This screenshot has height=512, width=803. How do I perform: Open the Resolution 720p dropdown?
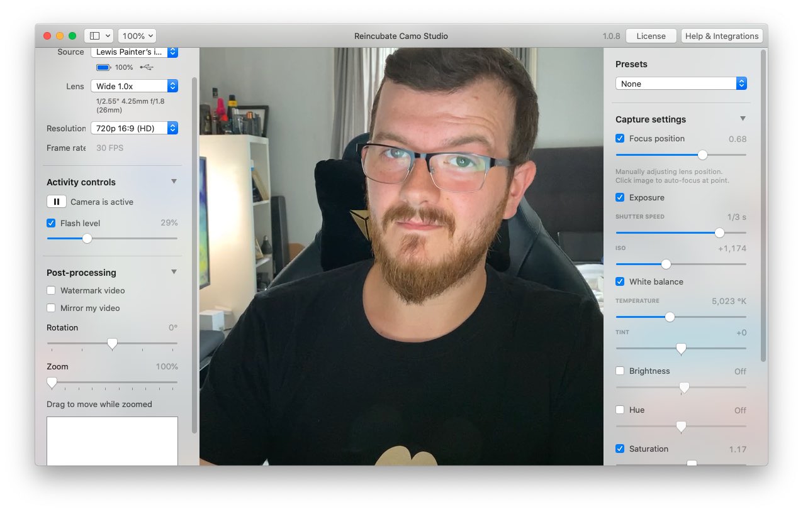(x=134, y=128)
